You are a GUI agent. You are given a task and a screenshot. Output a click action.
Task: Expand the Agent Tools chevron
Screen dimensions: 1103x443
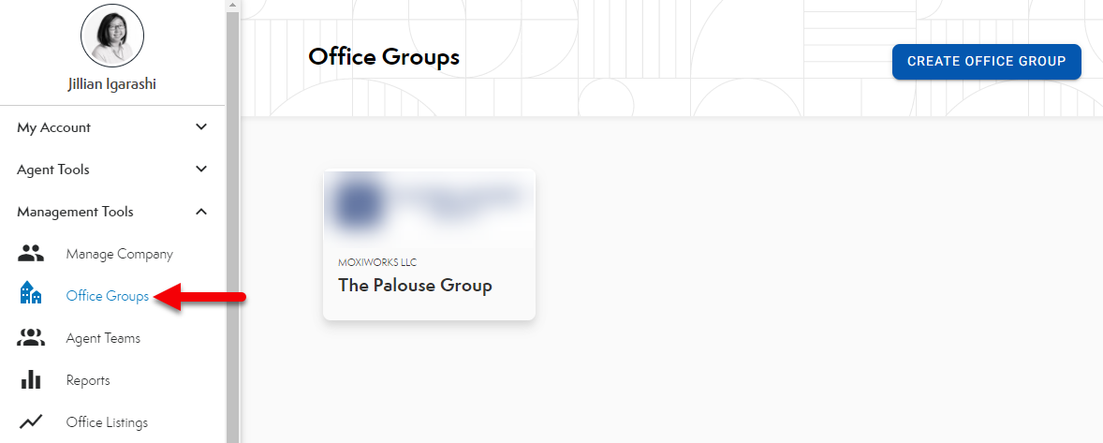[201, 170]
